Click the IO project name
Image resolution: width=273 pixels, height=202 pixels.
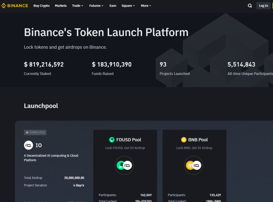[x=39, y=145]
